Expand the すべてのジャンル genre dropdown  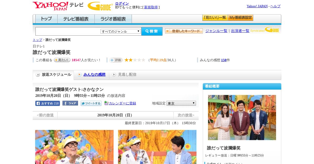[x=121, y=31]
